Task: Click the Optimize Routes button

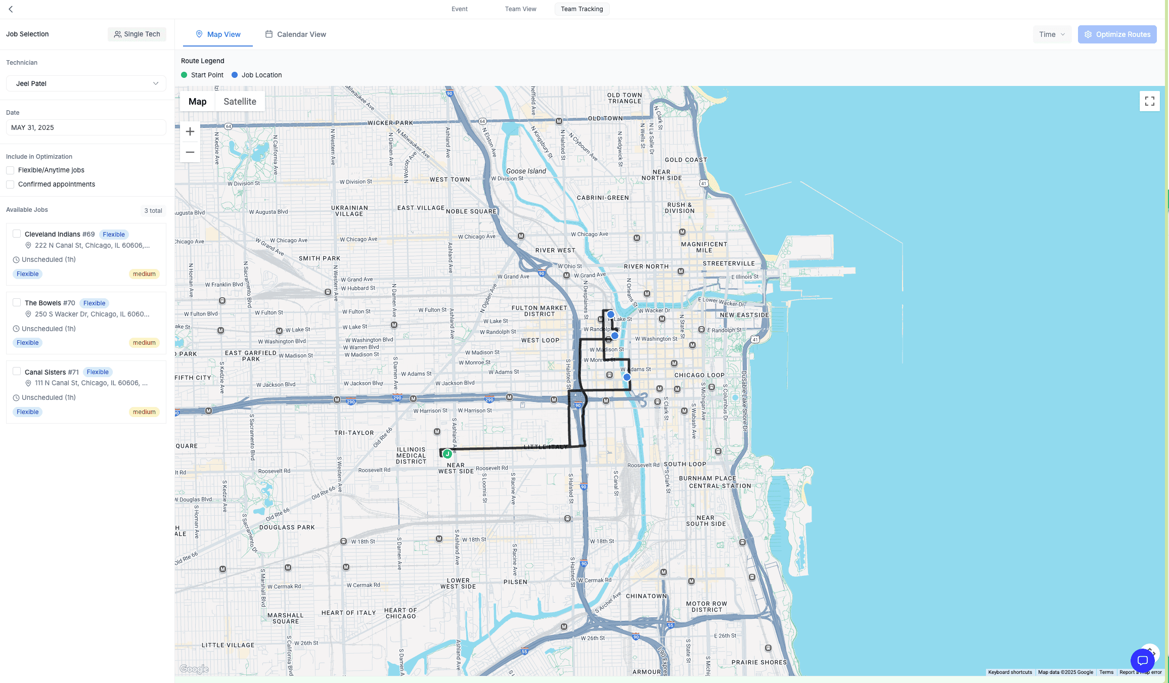Action: tap(1117, 34)
